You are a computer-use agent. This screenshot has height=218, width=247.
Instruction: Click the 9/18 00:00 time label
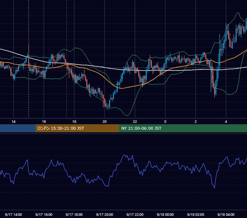(165, 214)
